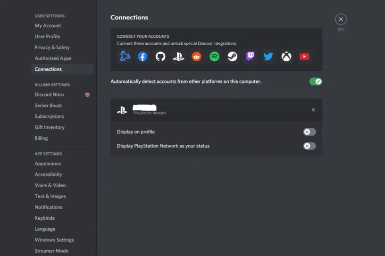The image size is (385, 256).
Task: Open Keybinds settings
Action: (62, 218)
